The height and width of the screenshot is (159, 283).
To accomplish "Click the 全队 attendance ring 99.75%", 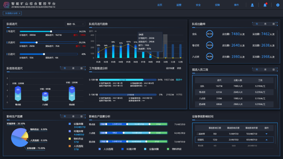I will tap(209, 34).
